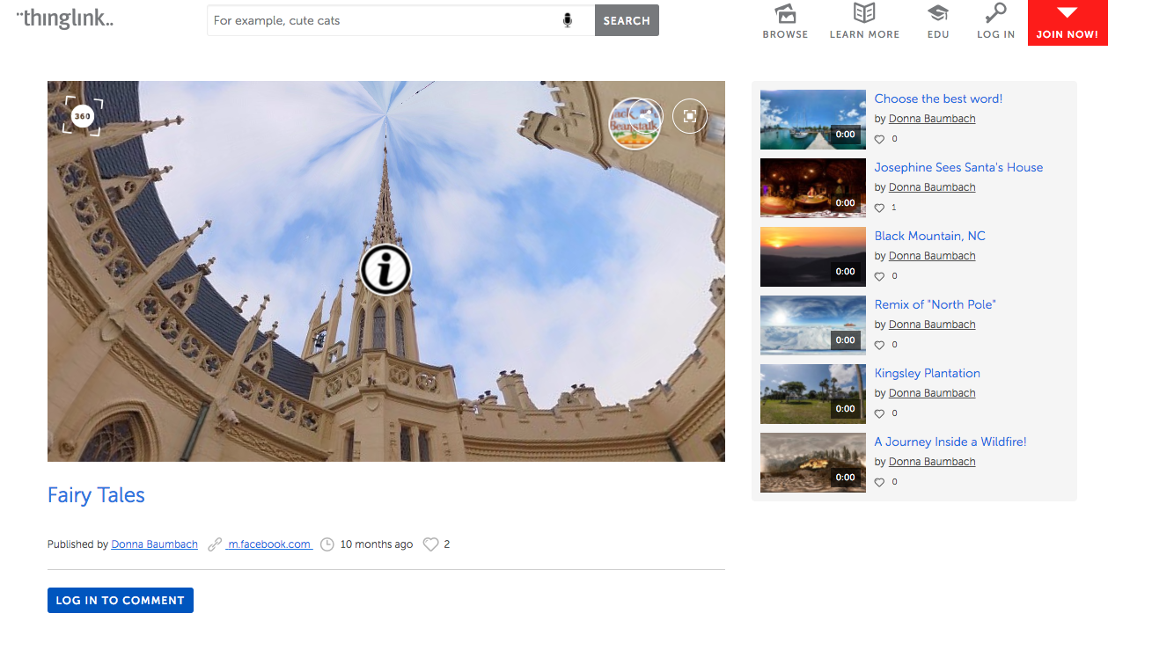Open A Journey Inside a Wildfire! title
This screenshot has height=650, width=1152.
950,442
